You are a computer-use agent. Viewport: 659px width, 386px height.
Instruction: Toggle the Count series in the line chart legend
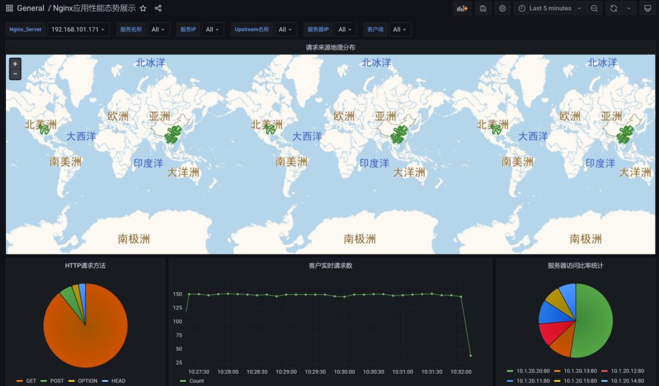tap(192, 381)
